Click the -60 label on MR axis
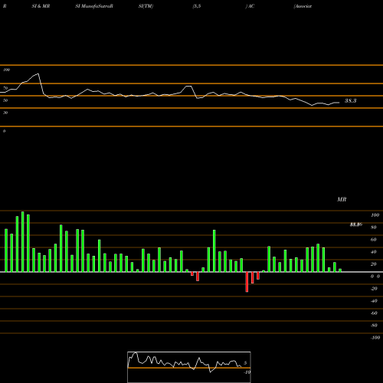 tap(374, 313)
